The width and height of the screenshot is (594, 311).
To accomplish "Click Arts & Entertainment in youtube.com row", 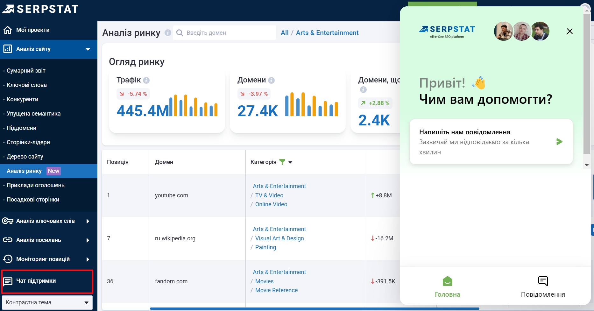I will [279, 186].
